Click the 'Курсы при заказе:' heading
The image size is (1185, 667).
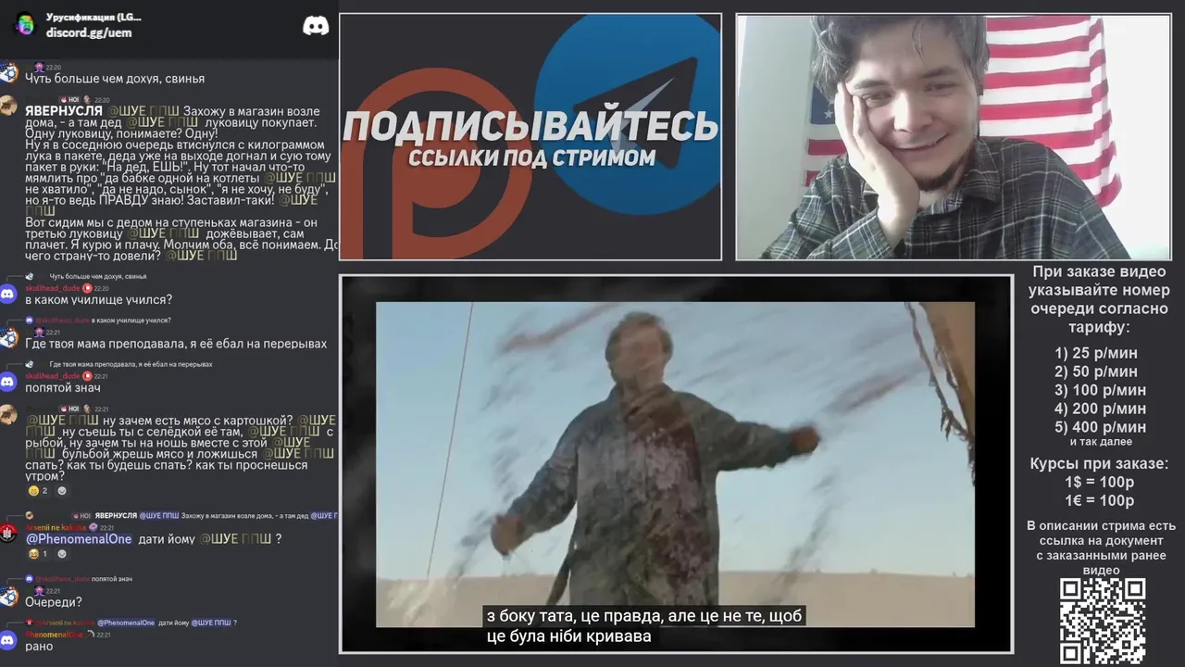coord(1100,463)
